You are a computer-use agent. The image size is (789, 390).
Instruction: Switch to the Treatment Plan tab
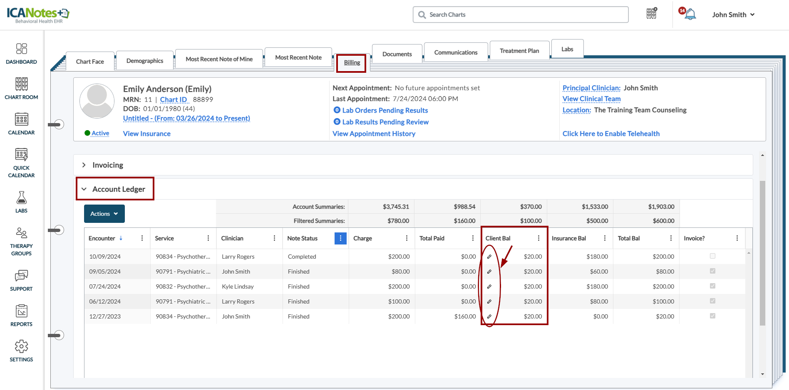[x=519, y=51]
